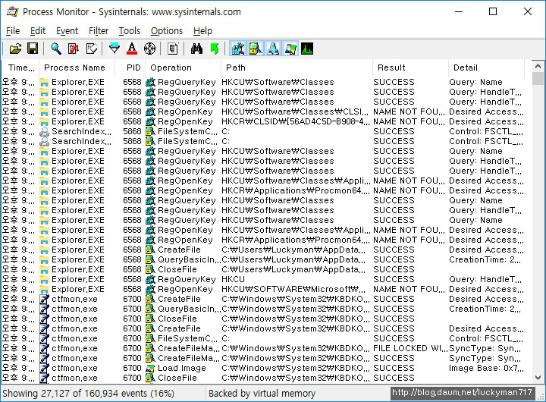Screen dimensions: 546x402
Task: Click the scrollbar up arrow
Action: (538, 66)
